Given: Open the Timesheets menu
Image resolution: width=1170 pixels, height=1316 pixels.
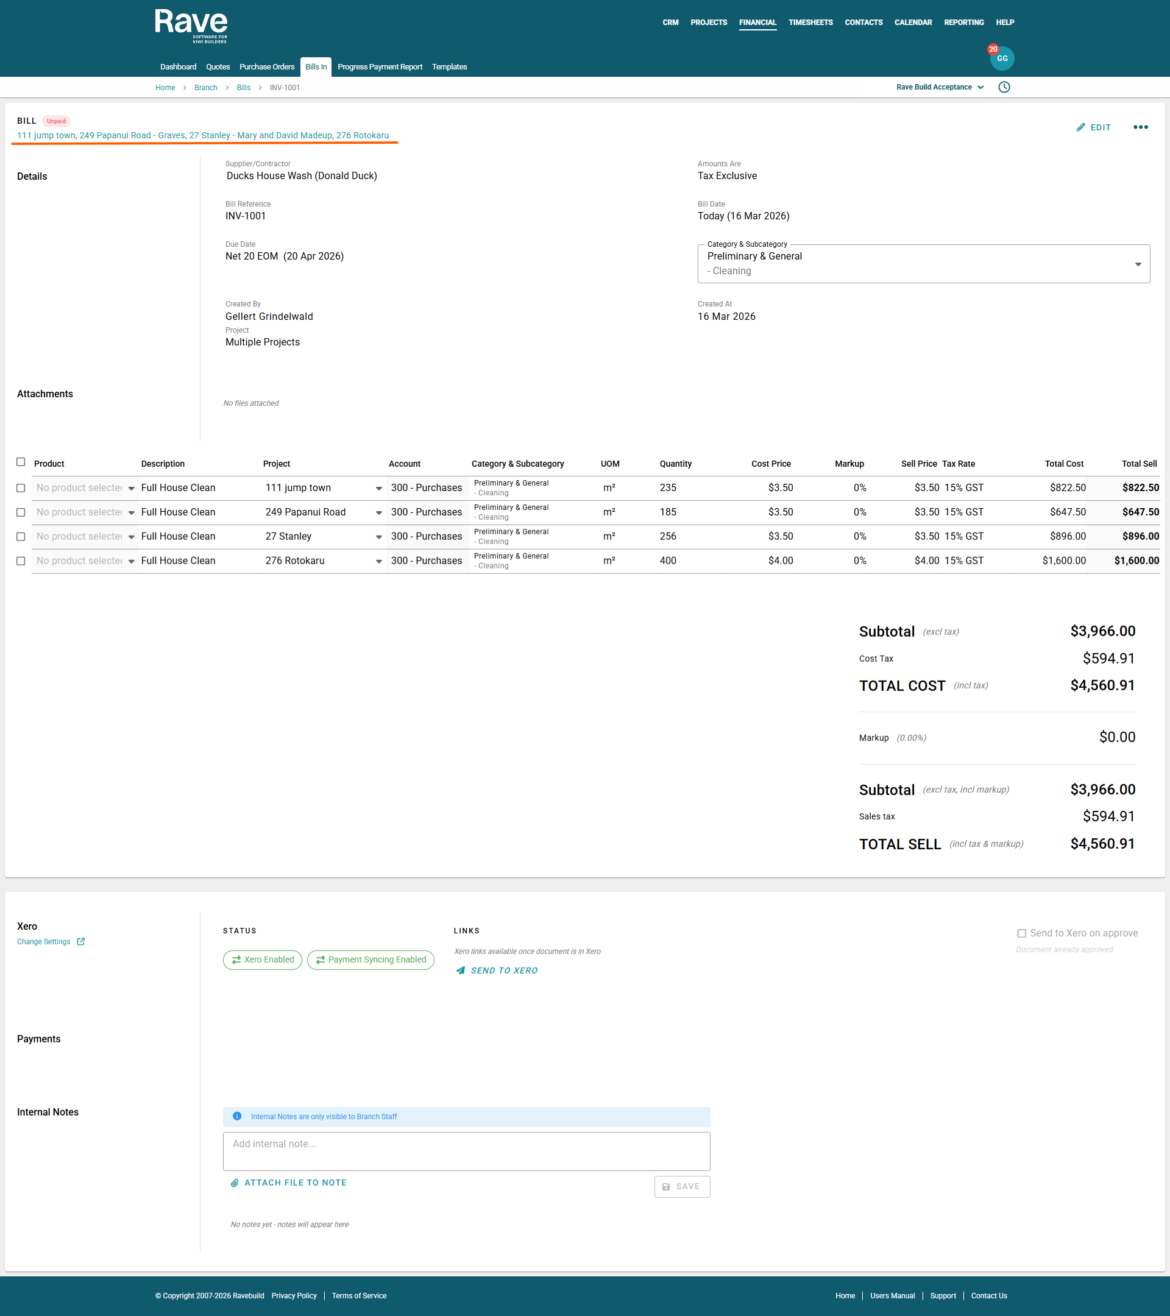Looking at the screenshot, I should 810,23.
